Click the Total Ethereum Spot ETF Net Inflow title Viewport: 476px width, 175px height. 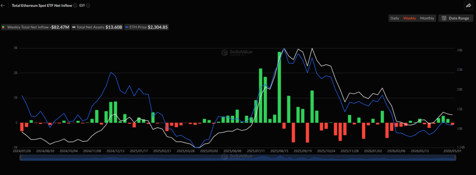[x=42, y=5]
